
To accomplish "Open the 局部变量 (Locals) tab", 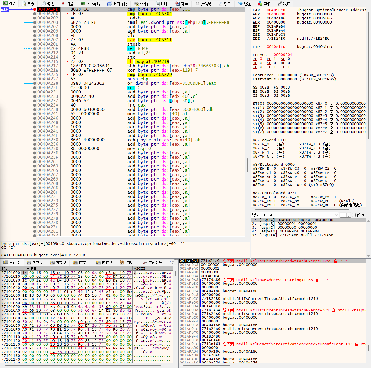I will coord(153,262).
